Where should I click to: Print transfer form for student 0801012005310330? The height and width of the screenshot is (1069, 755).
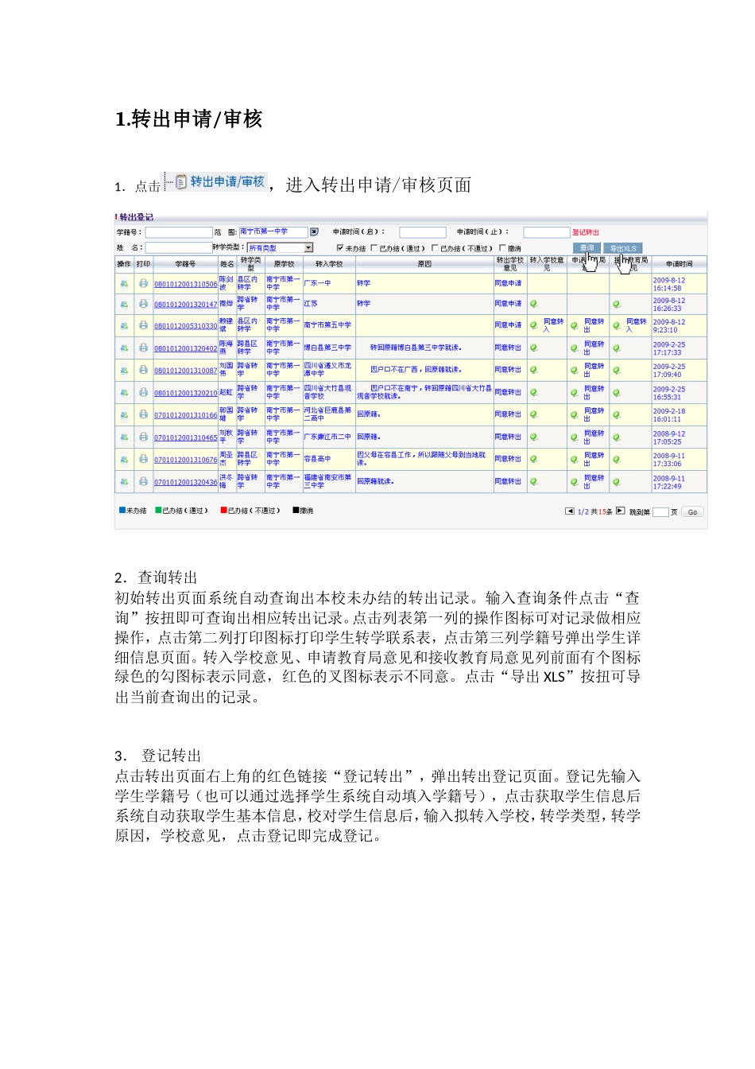point(143,325)
